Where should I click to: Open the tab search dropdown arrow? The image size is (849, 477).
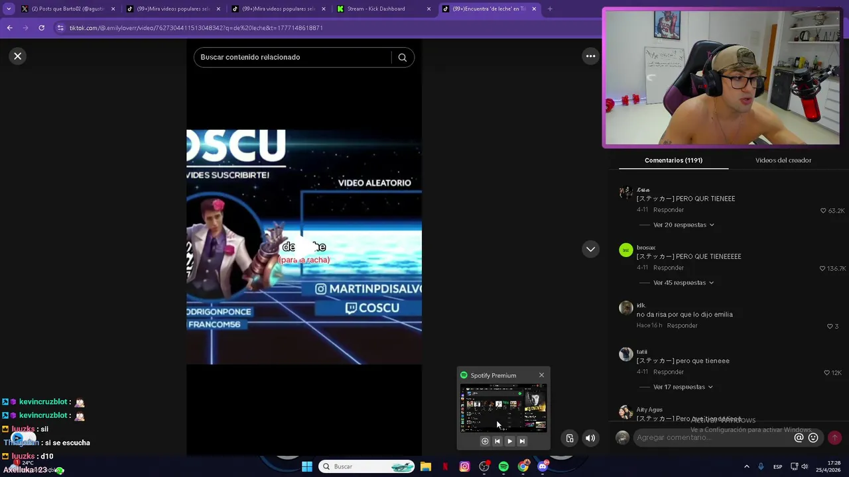point(9,9)
